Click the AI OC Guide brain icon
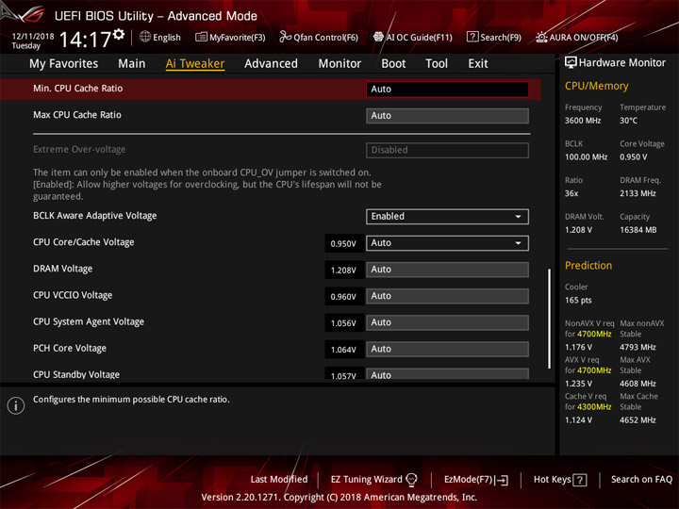679x509 pixels. [x=378, y=37]
